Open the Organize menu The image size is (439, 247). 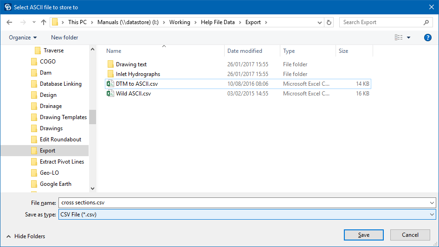pyautogui.click(x=23, y=38)
